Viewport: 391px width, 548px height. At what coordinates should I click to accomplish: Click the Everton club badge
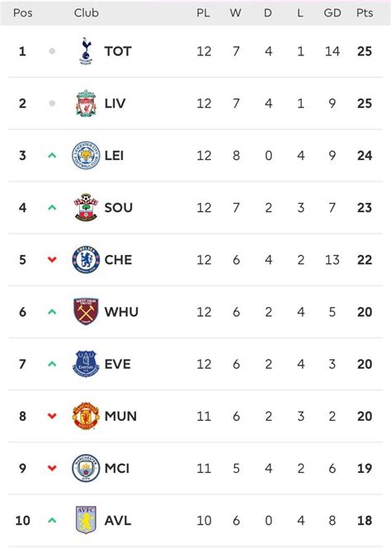pos(86,364)
